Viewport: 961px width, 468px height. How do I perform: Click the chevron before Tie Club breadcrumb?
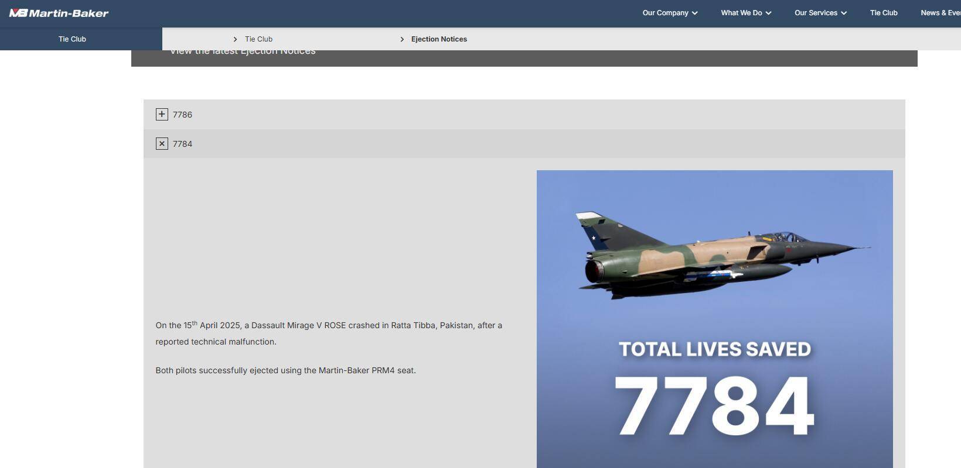coord(235,39)
